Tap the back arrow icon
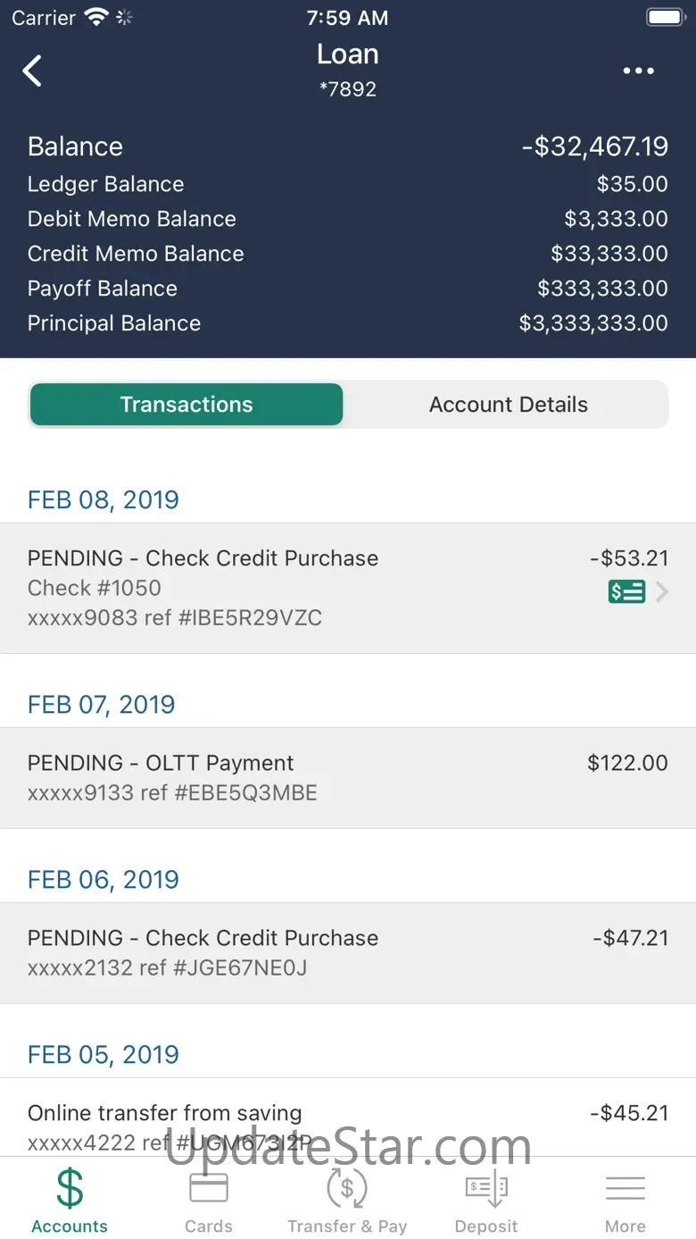 pos(33,71)
